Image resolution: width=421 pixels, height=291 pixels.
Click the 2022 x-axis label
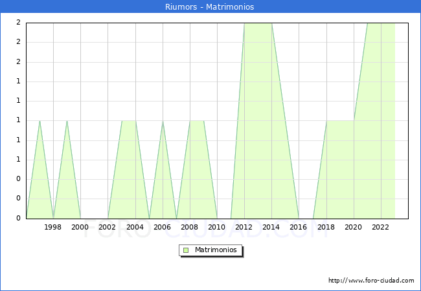coord(380,227)
